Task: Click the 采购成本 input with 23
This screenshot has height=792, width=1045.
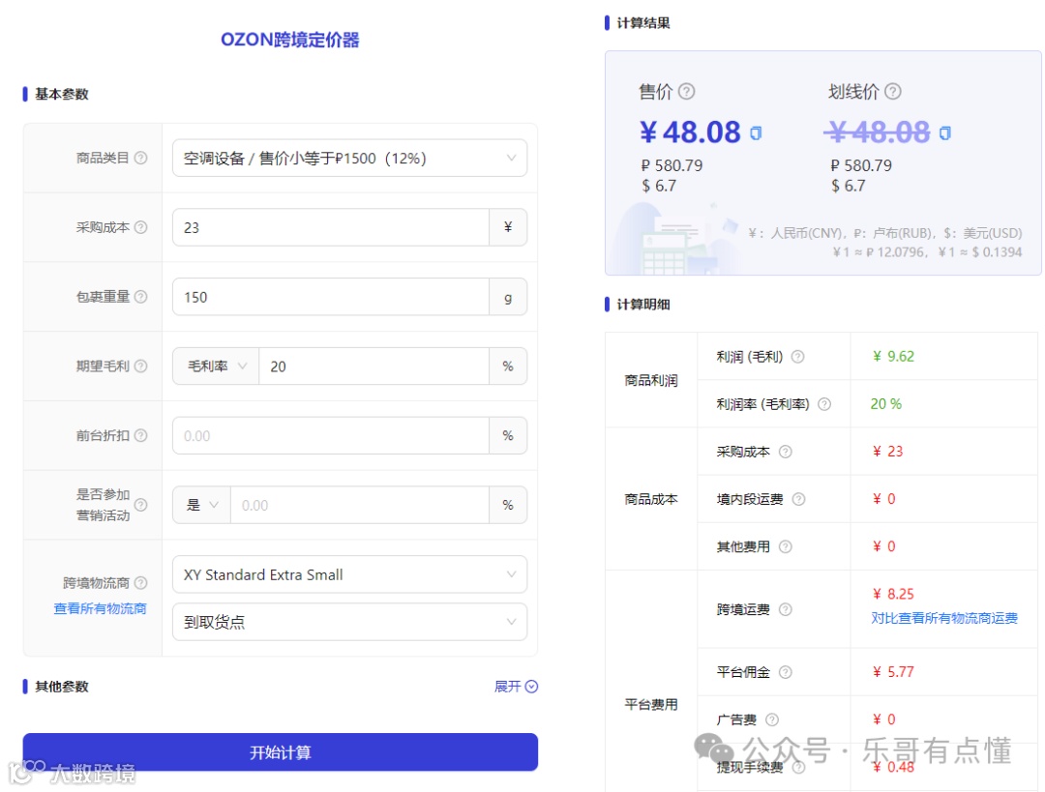Action: pyautogui.click(x=331, y=227)
